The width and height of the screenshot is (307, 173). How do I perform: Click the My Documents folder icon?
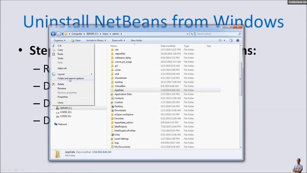(x=112, y=147)
